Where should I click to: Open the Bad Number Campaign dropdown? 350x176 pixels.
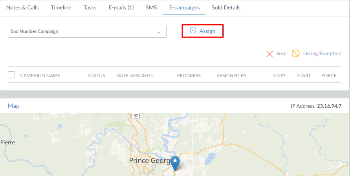(87, 31)
